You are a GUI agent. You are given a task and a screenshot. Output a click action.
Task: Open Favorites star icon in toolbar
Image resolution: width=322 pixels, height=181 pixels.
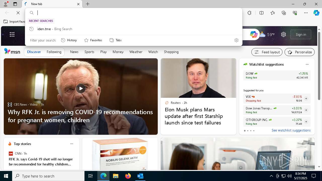(273, 13)
